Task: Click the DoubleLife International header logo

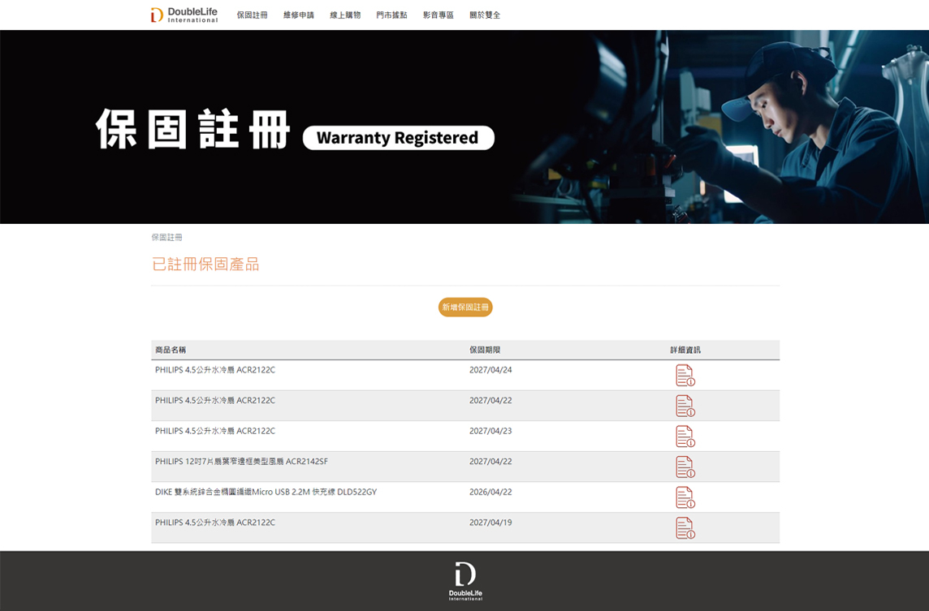Action: 184,15
